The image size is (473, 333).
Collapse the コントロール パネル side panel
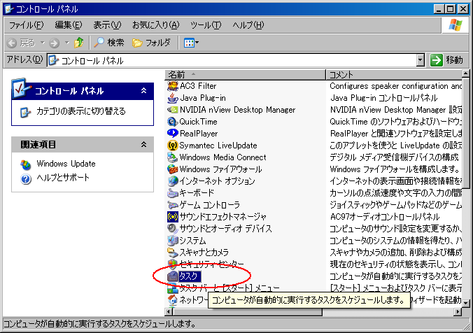coord(144,90)
